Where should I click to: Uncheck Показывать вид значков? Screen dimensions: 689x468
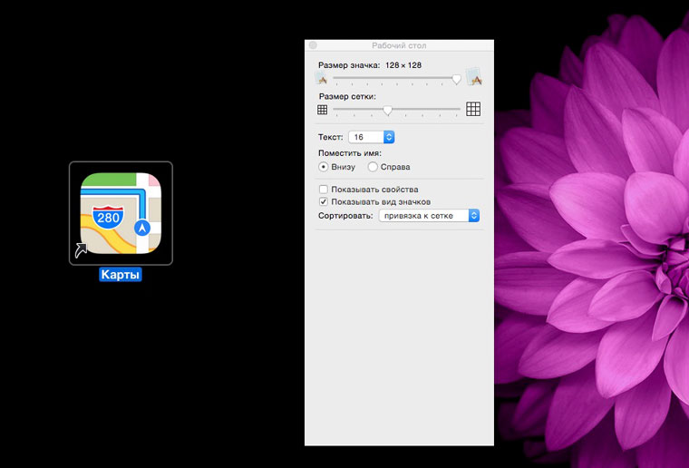(324, 201)
